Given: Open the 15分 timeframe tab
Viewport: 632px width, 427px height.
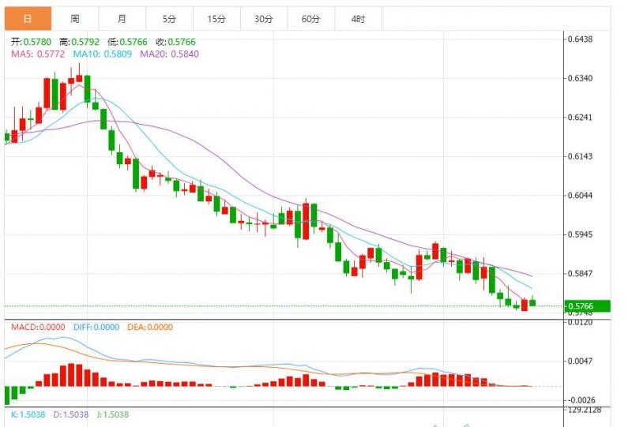Looking at the screenshot, I should [216, 18].
